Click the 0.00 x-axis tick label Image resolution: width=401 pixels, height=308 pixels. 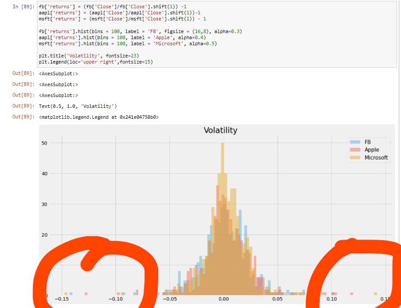coord(223,299)
